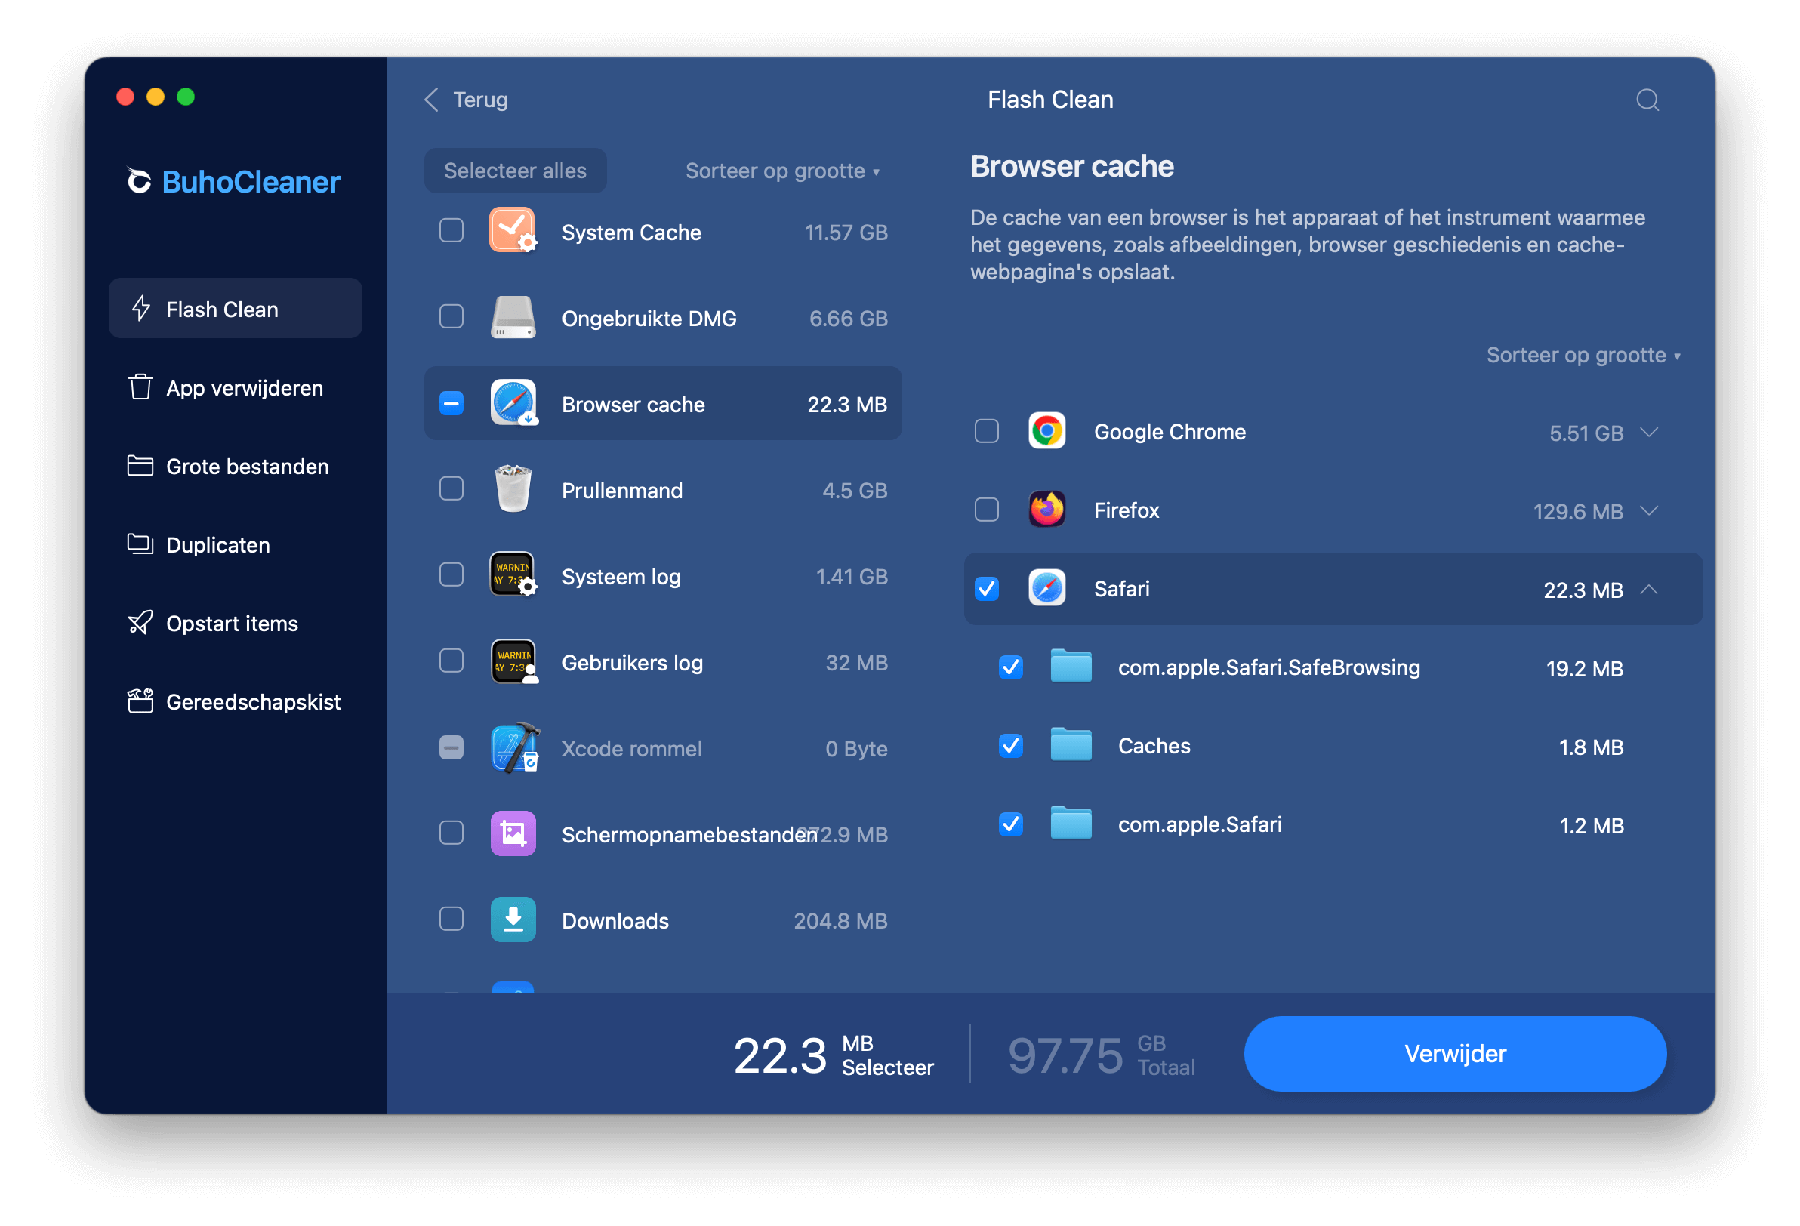Viewport: 1800px width, 1226px height.
Task: Click the Prullenmand trash bin icon
Action: (513, 489)
